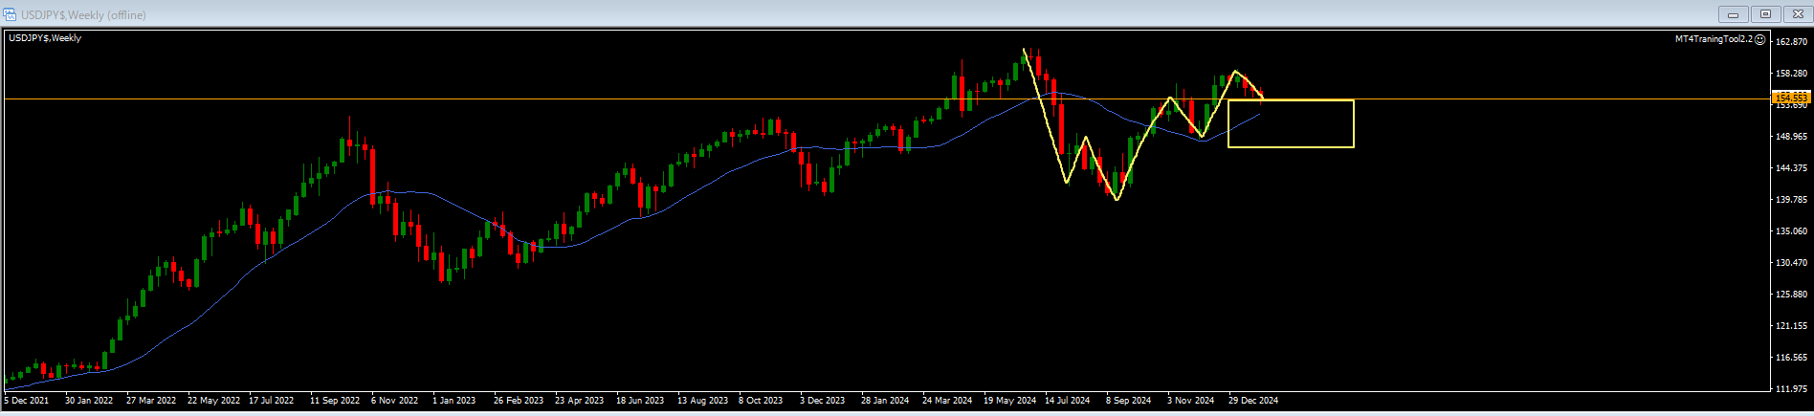Image resolution: width=1814 pixels, height=416 pixels.
Task: Select the orange 154.553 current price tag
Action: coord(1790,98)
